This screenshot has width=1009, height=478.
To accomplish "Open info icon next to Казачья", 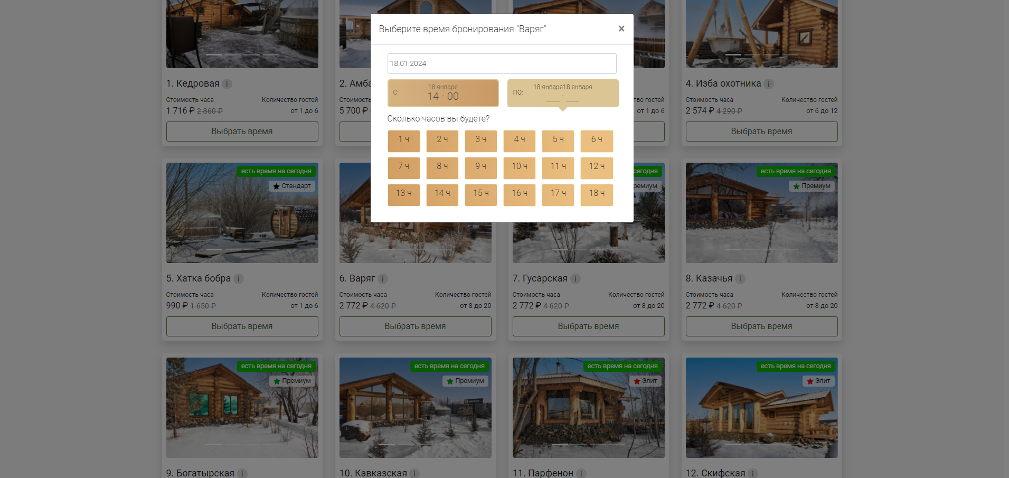I will [740, 279].
